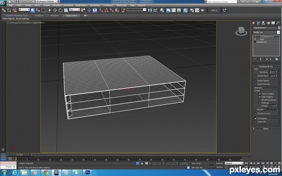Image resolution: width=282 pixels, height=176 pixels.
Task: Activate Select and Move tool
Action: point(55,10)
